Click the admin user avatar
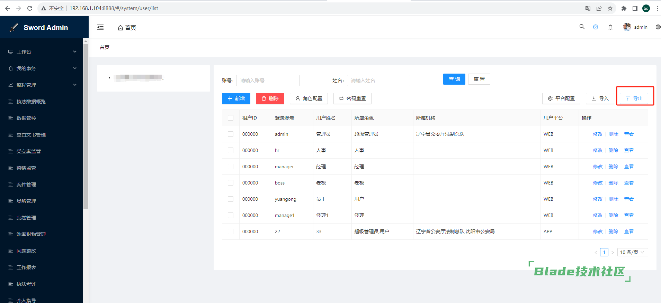Viewport: 661px width, 303px height. click(627, 27)
